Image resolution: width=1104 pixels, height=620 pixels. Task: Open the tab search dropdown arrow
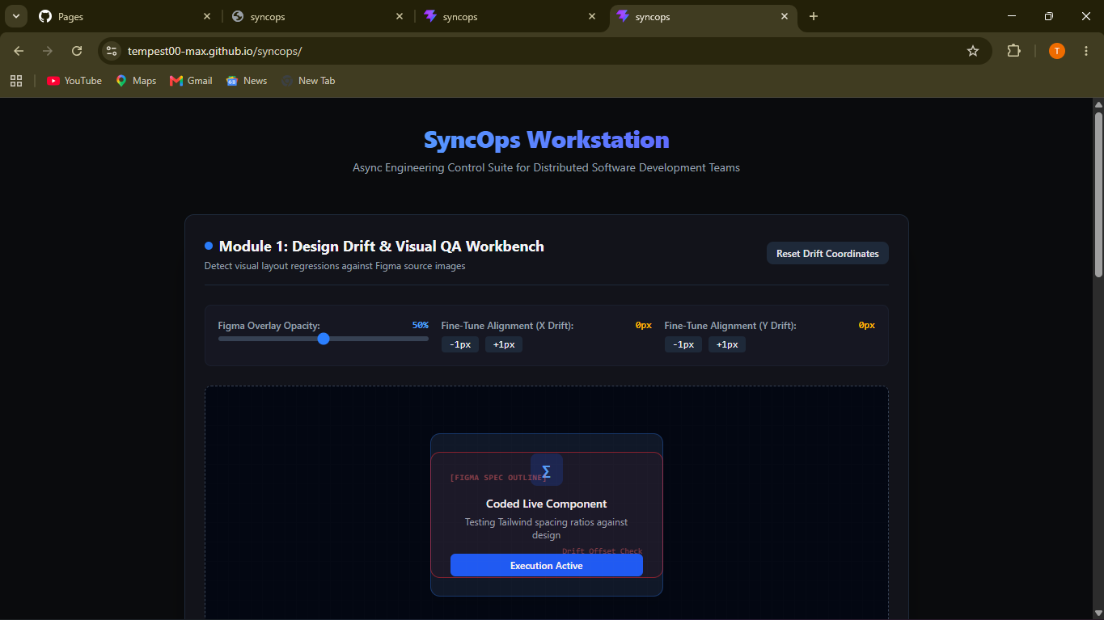point(16,16)
